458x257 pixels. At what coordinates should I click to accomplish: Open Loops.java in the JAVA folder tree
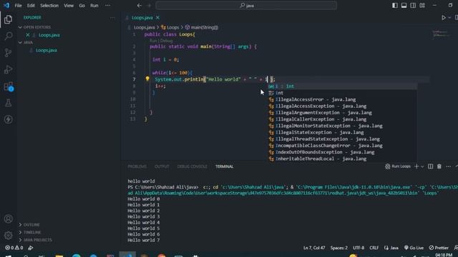pos(46,51)
